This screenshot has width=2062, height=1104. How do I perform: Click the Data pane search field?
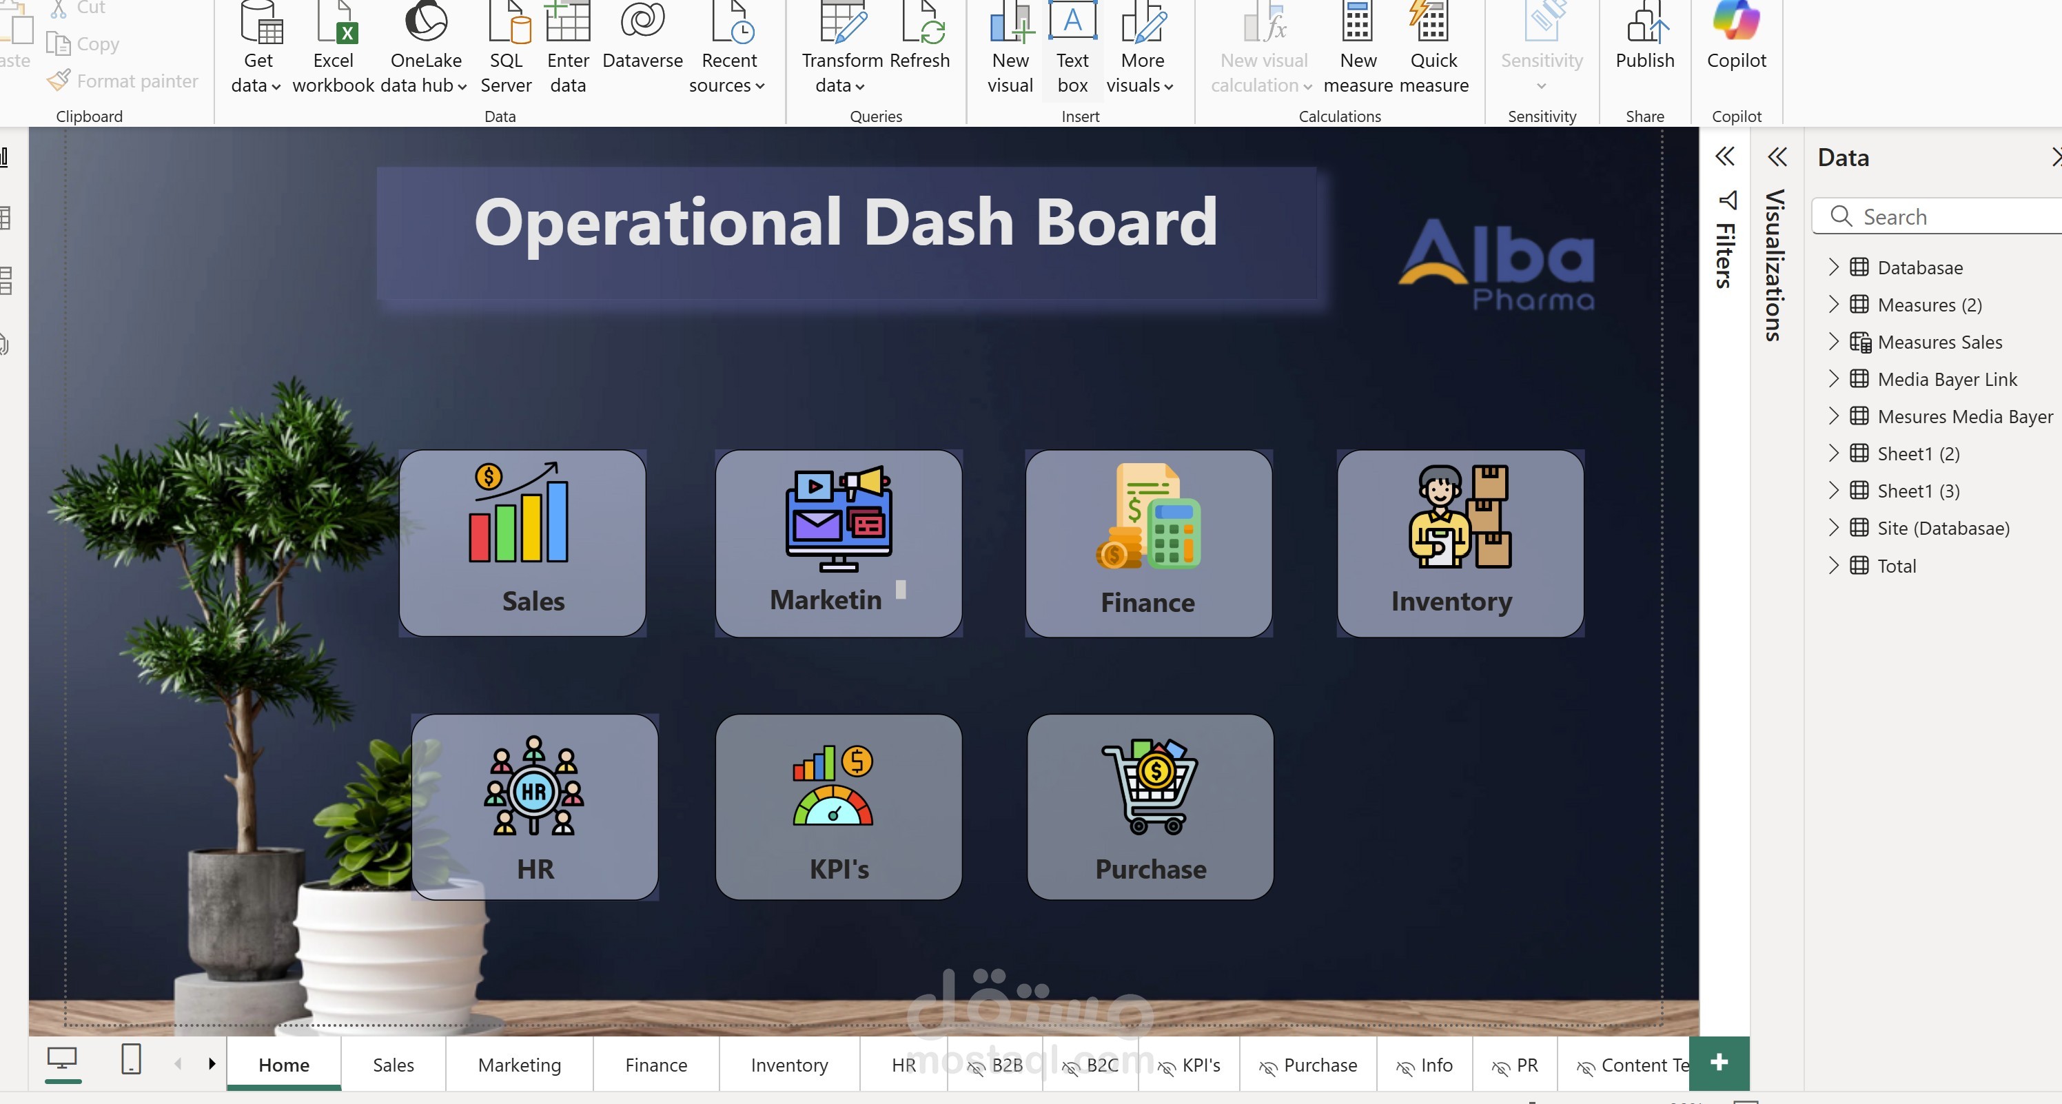coord(1937,216)
